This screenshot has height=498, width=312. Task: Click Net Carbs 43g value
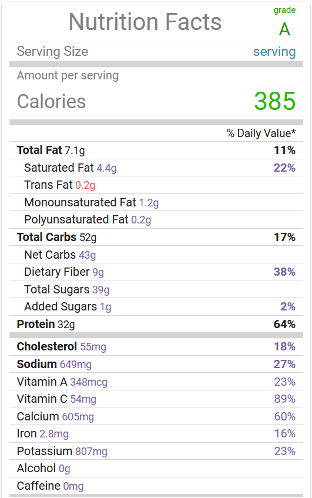point(88,255)
